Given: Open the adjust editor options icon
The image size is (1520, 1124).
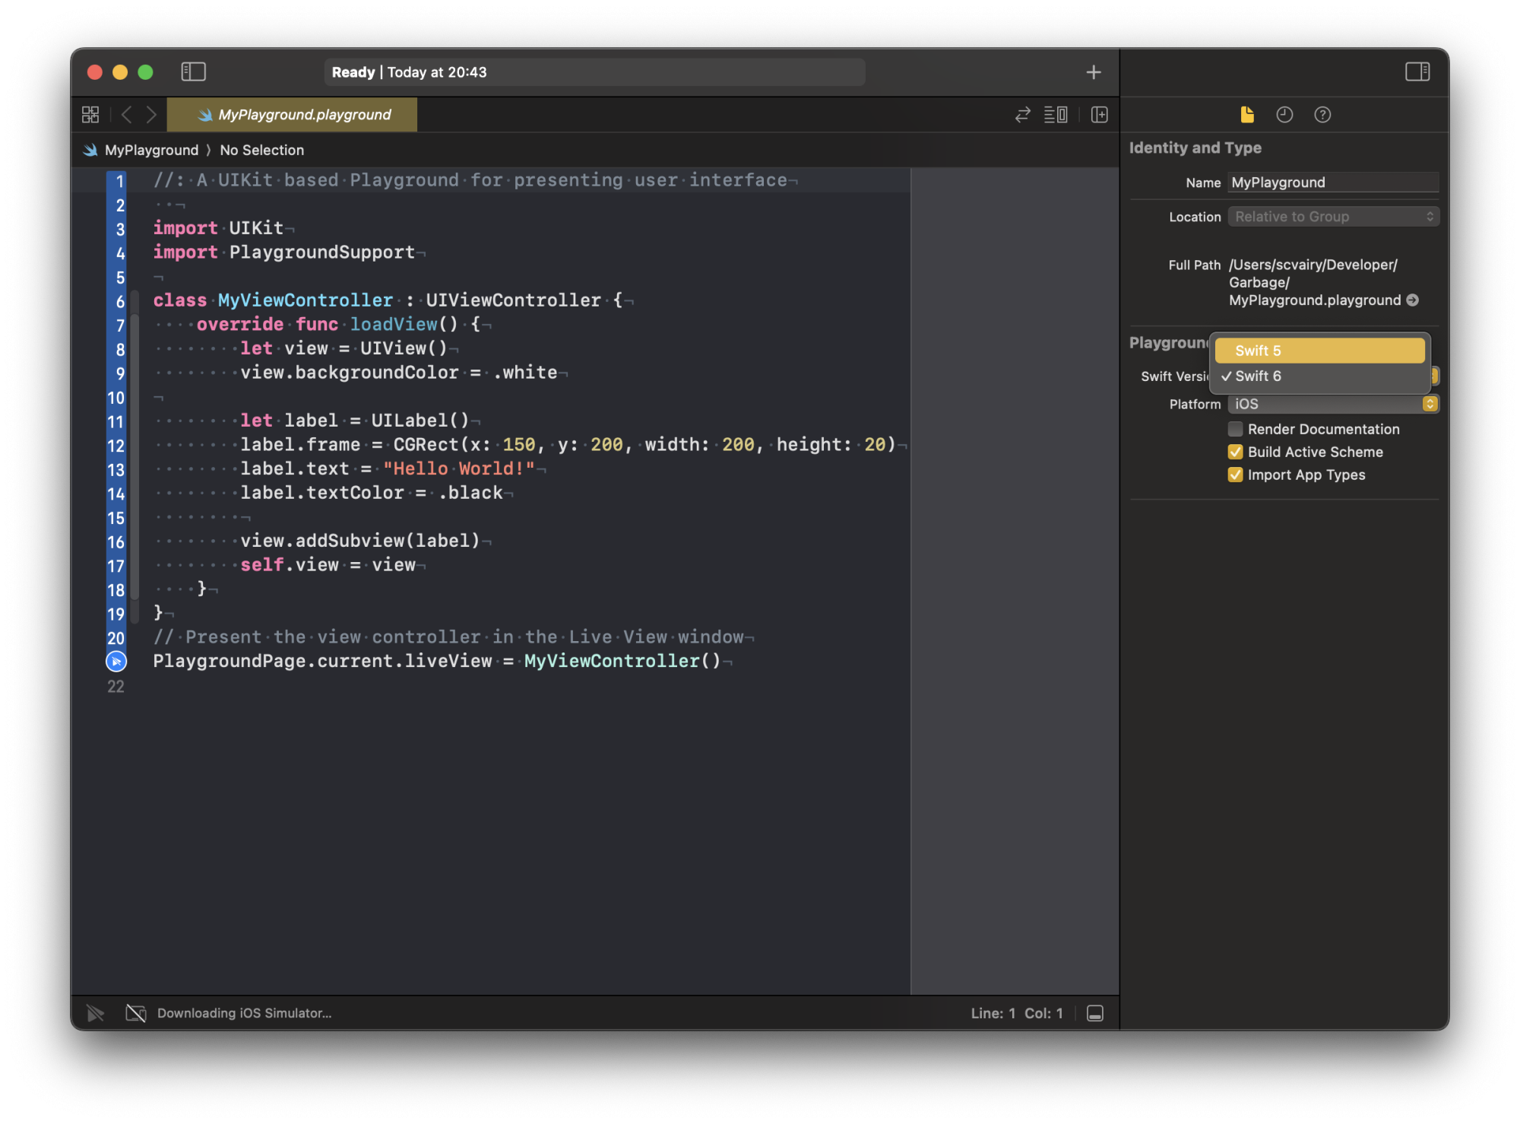Looking at the screenshot, I should (1055, 115).
